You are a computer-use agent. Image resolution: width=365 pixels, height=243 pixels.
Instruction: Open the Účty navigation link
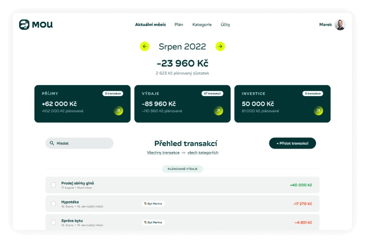(x=225, y=24)
